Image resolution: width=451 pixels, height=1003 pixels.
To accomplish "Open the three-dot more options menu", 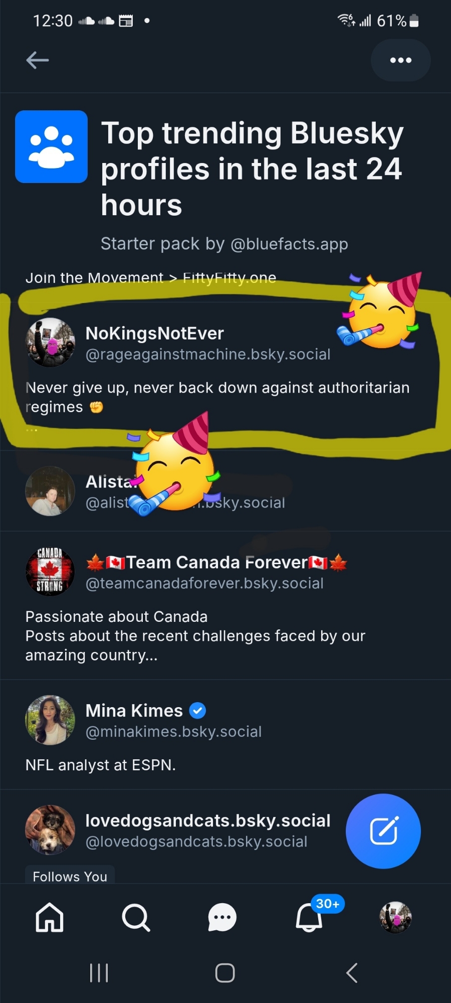I will point(400,60).
